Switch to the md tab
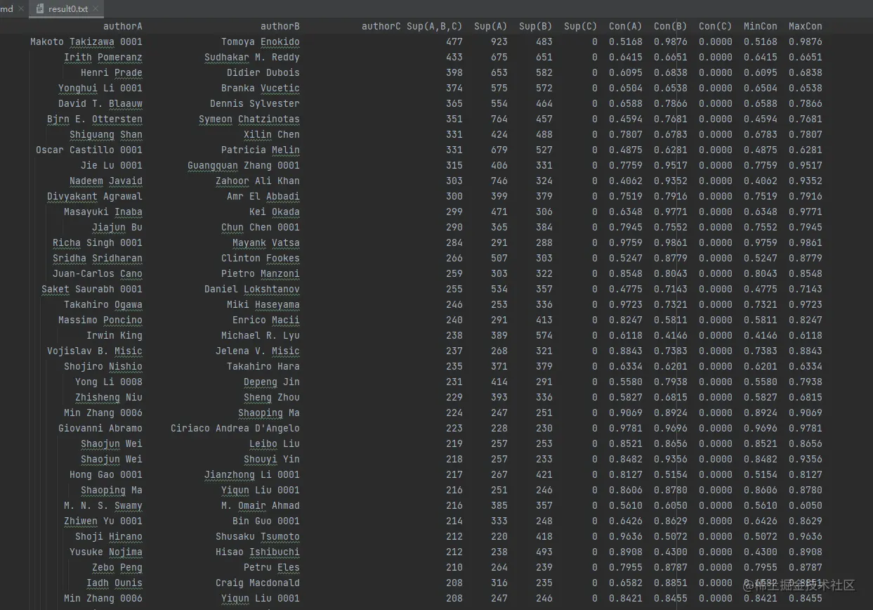 tap(6, 10)
